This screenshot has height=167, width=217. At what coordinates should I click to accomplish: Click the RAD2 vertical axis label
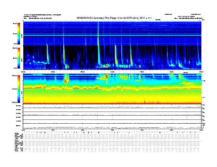pos(22,36)
